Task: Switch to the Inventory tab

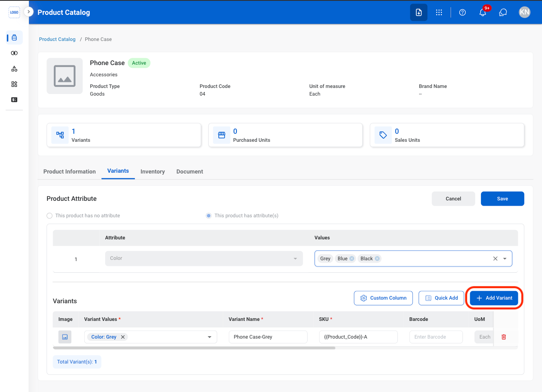Action: [153, 171]
